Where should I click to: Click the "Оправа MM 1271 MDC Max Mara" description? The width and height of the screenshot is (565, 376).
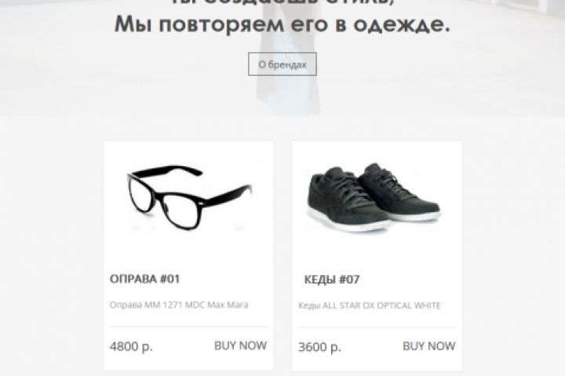click(x=179, y=305)
